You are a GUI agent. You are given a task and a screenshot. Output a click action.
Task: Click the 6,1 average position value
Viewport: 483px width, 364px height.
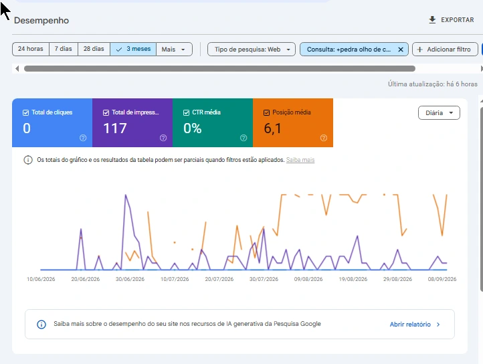coord(273,128)
